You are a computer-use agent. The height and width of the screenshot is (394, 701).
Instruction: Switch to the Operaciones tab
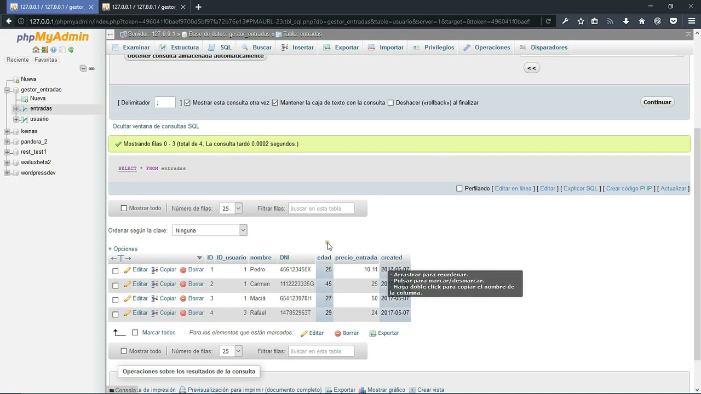[x=486, y=48]
